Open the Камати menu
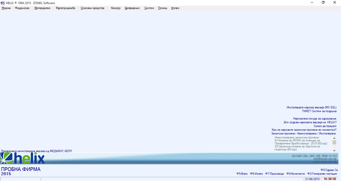This screenshot has width=341, height=181. (x=116, y=8)
